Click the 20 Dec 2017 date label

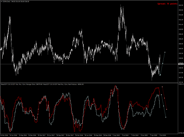(x=70, y=135)
